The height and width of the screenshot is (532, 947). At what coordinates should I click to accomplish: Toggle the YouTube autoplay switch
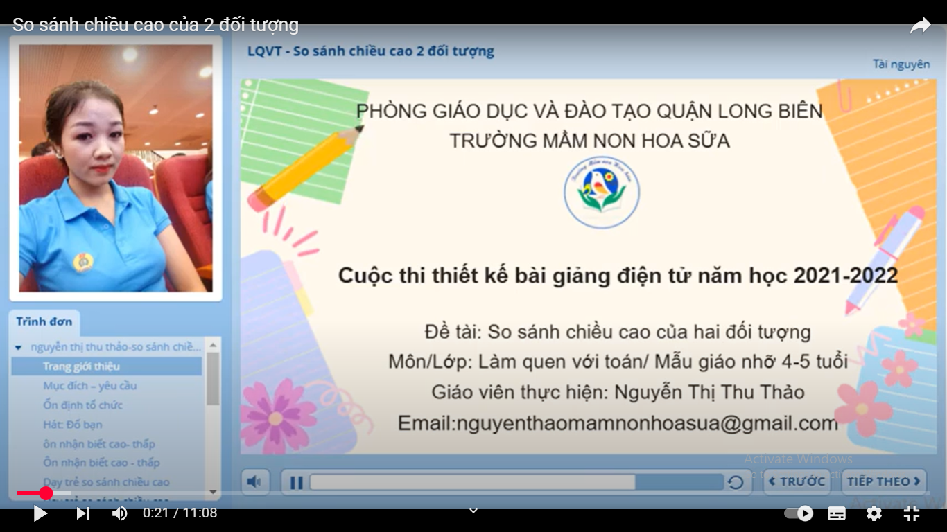799,513
